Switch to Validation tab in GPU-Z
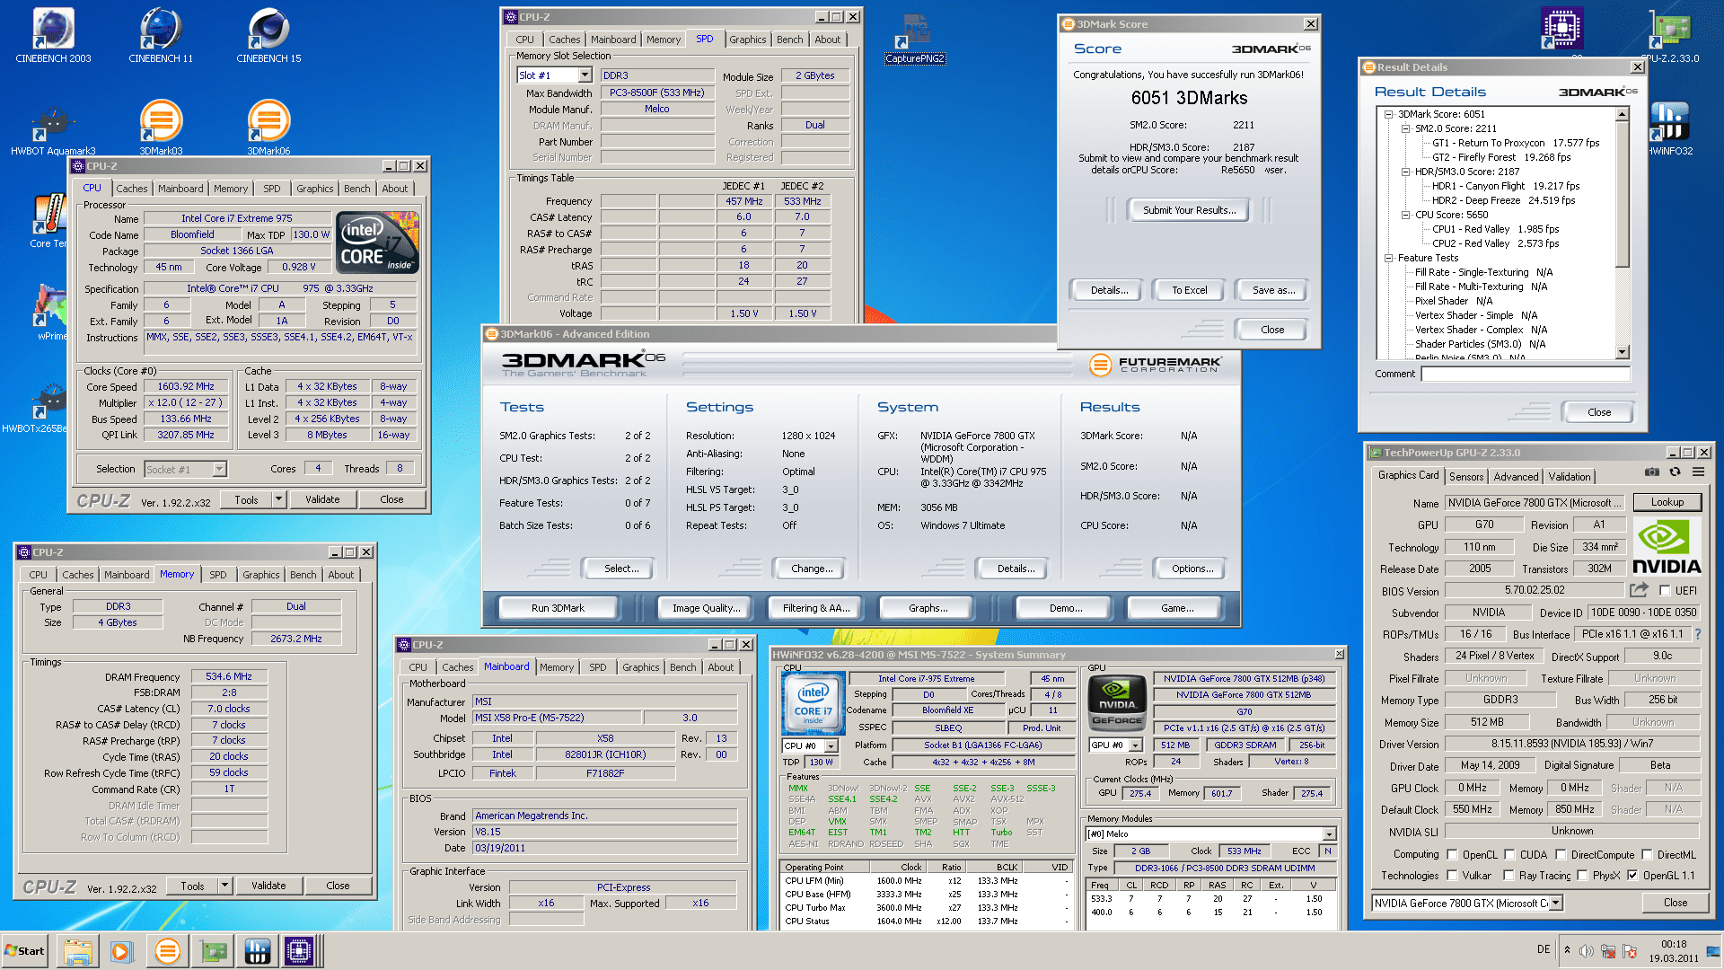This screenshot has width=1724, height=970. [x=1570, y=477]
